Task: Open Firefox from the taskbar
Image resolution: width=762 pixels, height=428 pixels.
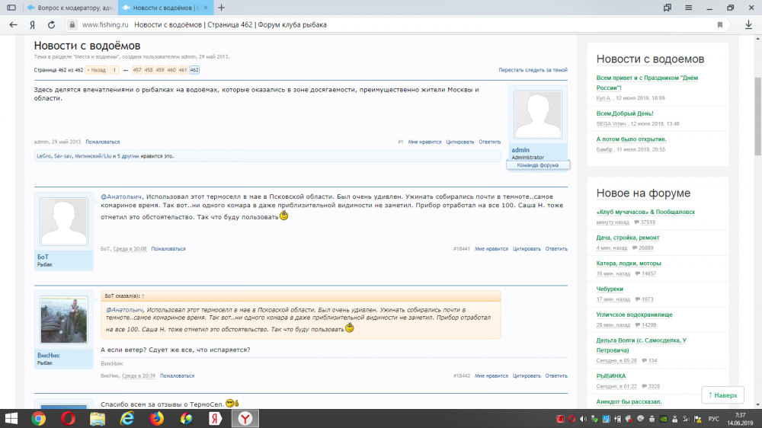Action: 157,418
